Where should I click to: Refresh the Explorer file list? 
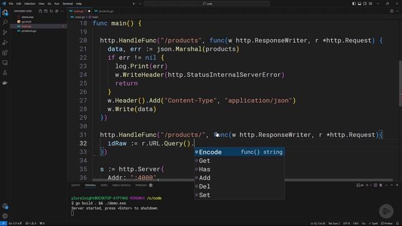(52, 11)
